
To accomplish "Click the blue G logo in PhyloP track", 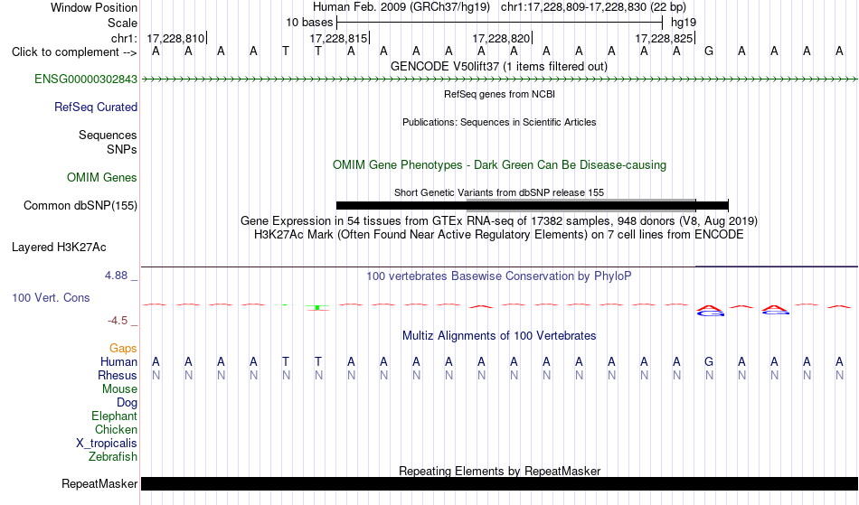I will 711,313.
